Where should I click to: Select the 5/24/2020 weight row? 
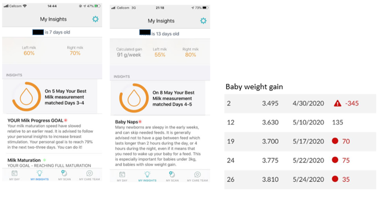300,179
